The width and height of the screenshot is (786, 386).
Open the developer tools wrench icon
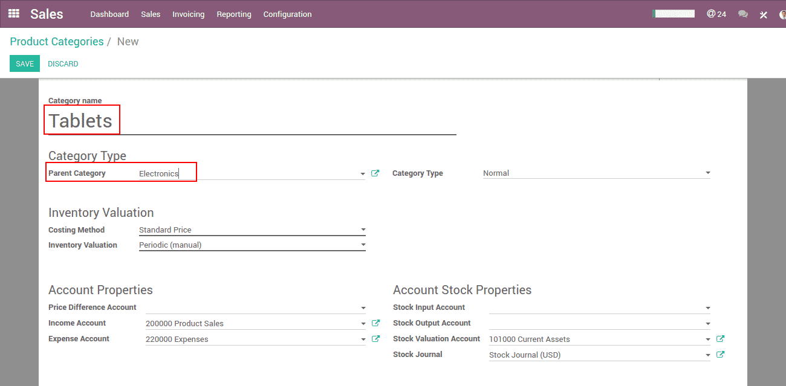pos(764,14)
